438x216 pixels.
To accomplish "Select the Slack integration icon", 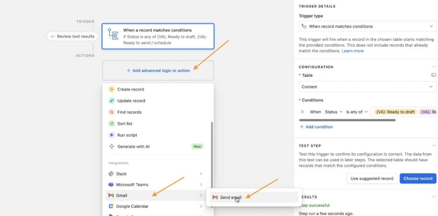I will click(x=111, y=174).
